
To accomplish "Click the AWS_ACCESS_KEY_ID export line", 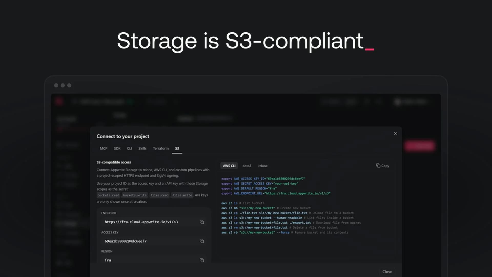I will tap(263, 179).
